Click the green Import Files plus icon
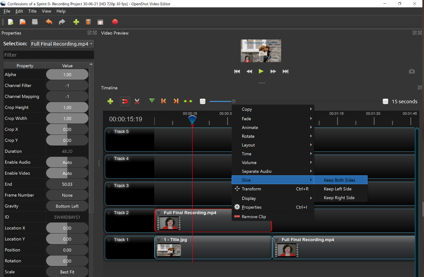 click(76, 22)
